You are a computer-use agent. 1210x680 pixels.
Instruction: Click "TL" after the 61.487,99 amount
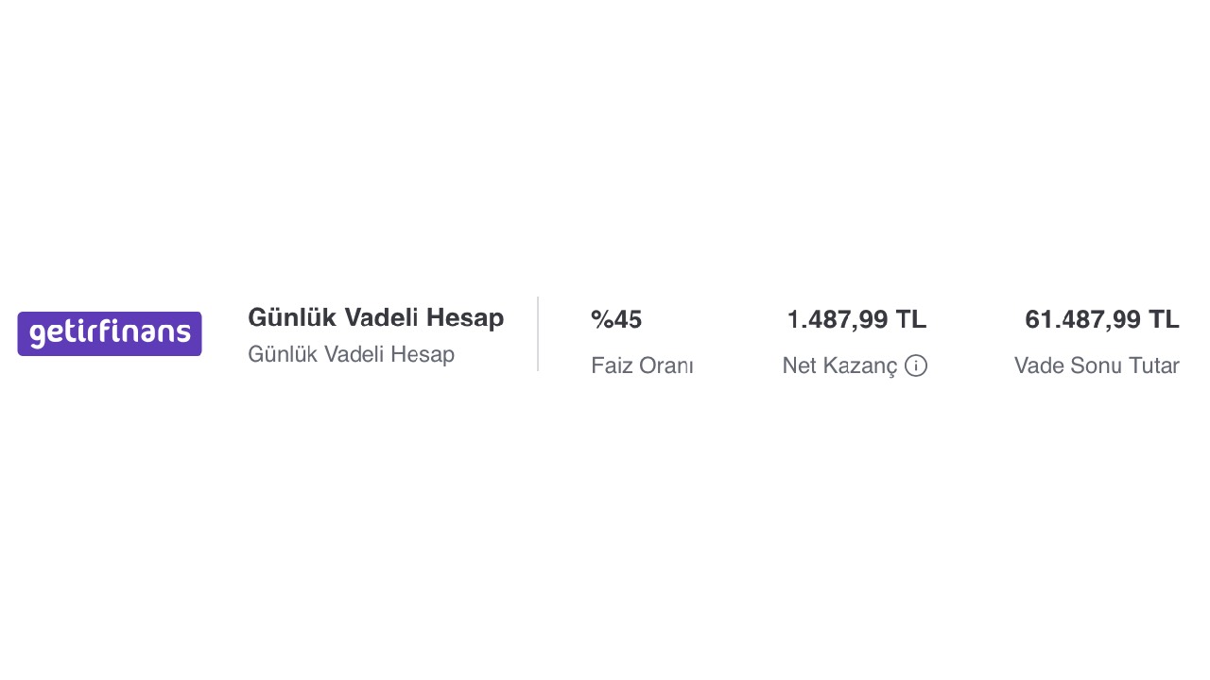[x=1164, y=319]
